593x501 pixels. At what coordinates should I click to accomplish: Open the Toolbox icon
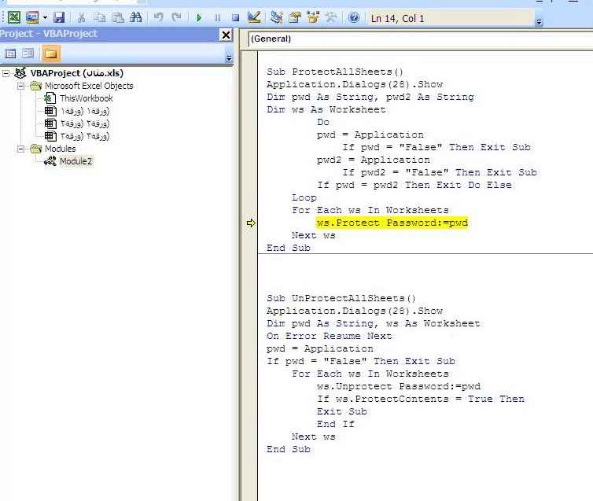[331, 17]
